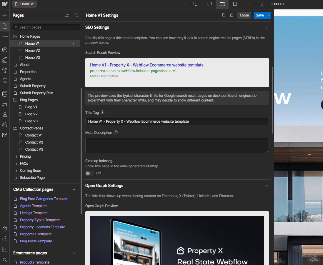This screenshot has width=323, height=265.
Task: Collapse the SEO Settings section
Action: click(x=267, y=27)
